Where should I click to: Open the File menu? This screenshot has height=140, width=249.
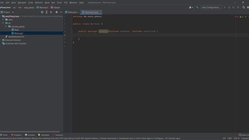click(x=2, y=3)
